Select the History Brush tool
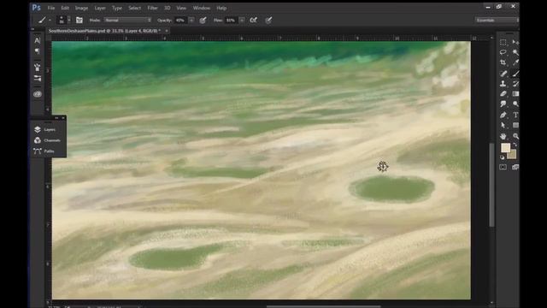Viewport: 547px width, 308px height. [515, 84]
